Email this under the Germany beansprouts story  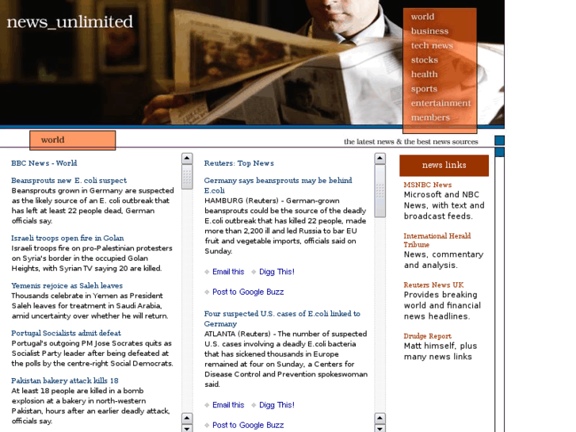228,272
